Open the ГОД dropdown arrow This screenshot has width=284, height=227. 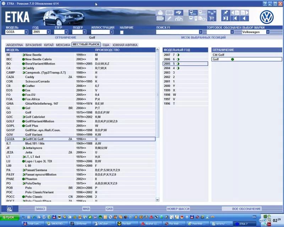[x=48, y=32]
